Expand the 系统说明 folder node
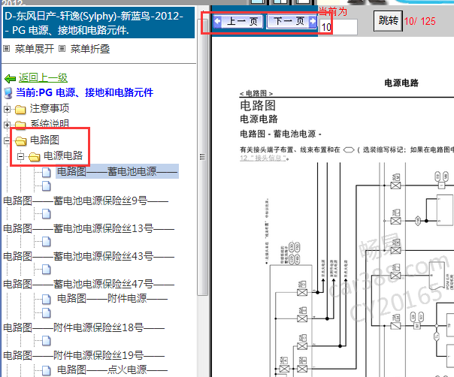 (x=7, y=125)
